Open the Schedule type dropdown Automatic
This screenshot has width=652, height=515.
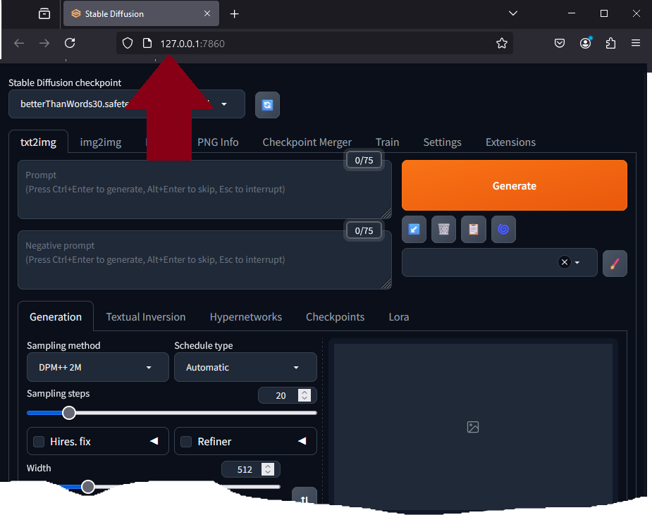pos(245,368)
